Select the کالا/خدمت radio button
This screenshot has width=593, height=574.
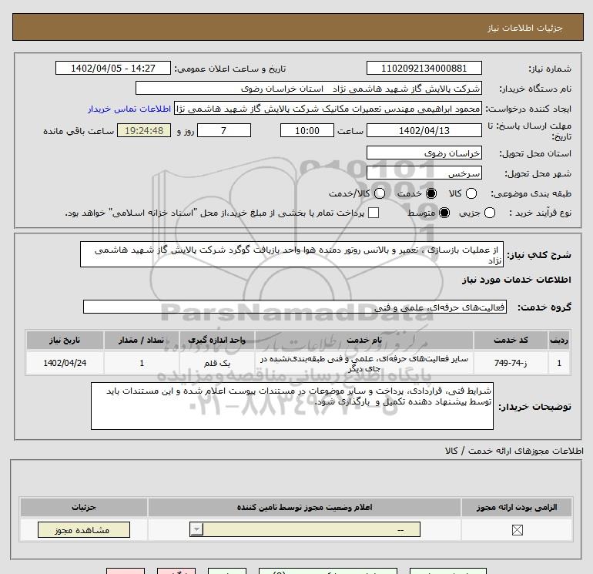tap(380, 193)
